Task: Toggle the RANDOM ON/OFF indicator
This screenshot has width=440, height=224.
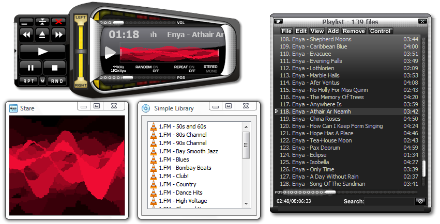Action: point(147,69)
